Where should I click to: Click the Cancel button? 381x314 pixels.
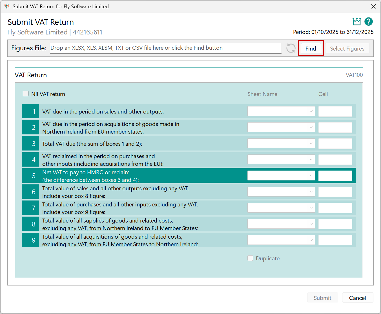click(x=358, y=298)
